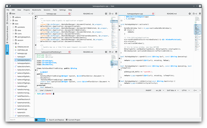Open the File menu
Image resolution: width=207 pixels, height=128 pixels.
click(x=8, y=10)
